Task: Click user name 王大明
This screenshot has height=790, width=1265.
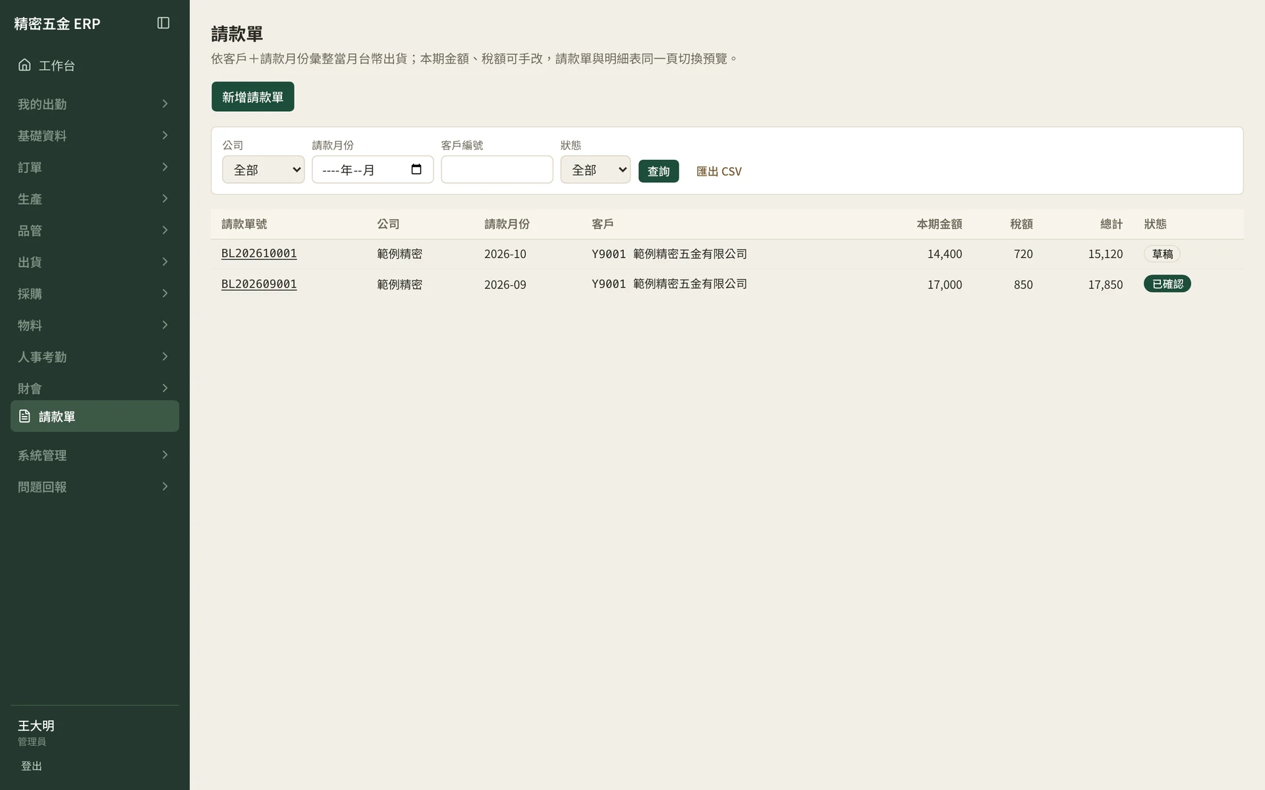Action: tap(36, 725)
